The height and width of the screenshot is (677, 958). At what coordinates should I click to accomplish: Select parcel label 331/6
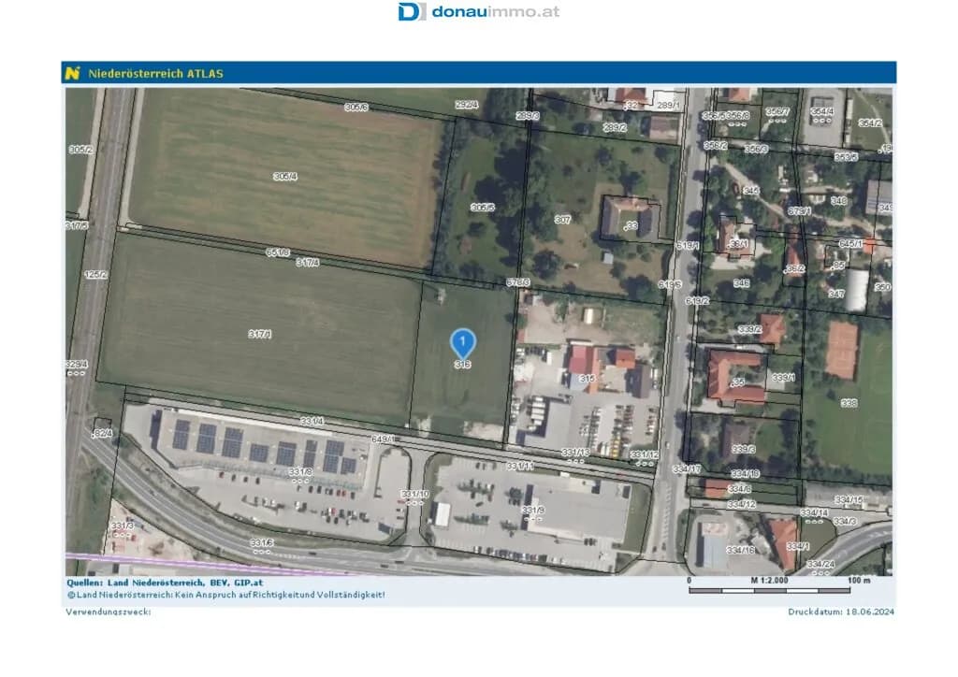(262, 542)
